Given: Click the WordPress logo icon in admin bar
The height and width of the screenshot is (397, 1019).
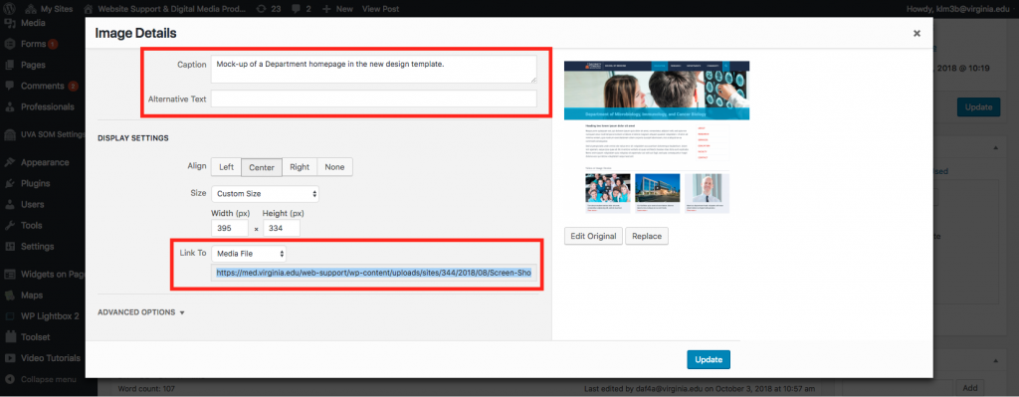Looking at the screenshot, I should point(9,9).
